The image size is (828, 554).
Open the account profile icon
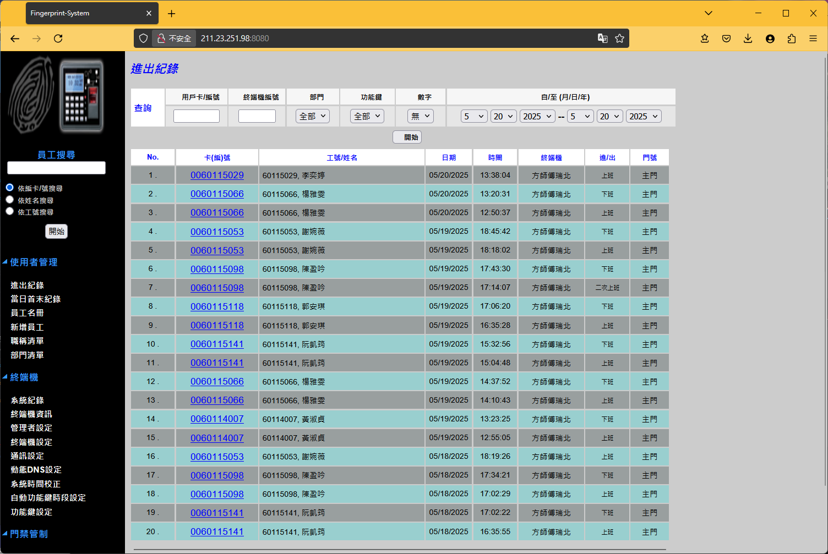pyautogui.click(x=770, y=39)
